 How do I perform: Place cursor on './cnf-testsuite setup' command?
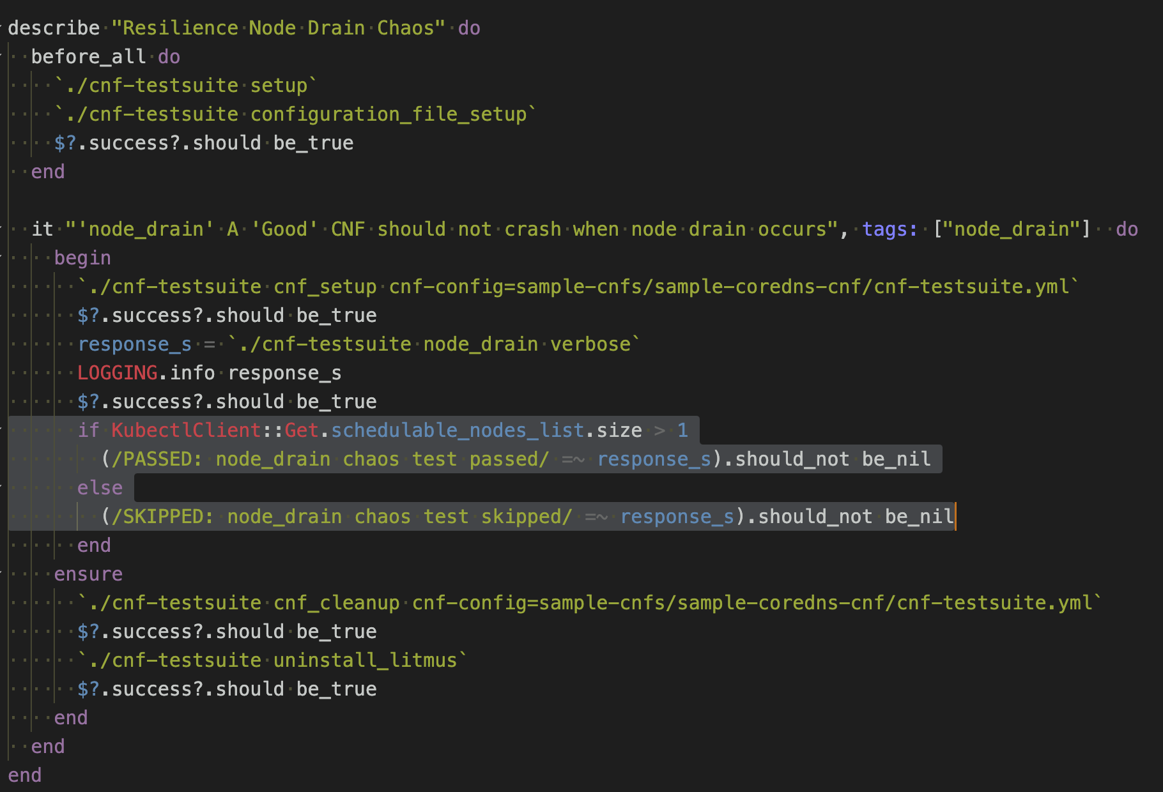click(x=185, y=86)
